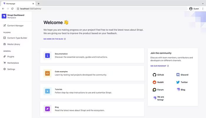Click Plugins puzzle icon

pyautogui.click(x=5, y=57)
